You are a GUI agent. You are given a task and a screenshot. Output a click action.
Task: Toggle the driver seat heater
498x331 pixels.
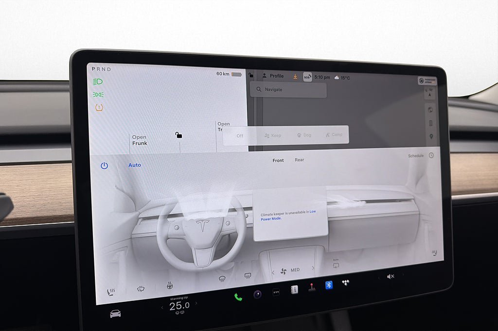click(x=111, y=292)
